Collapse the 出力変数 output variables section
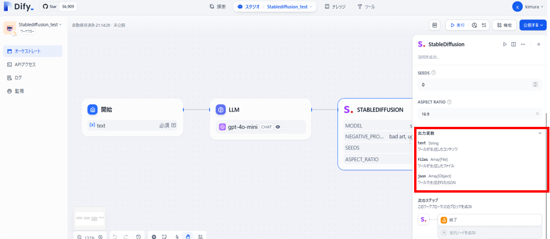The height and width of the screenshot is (239, 550). point(540,133)
